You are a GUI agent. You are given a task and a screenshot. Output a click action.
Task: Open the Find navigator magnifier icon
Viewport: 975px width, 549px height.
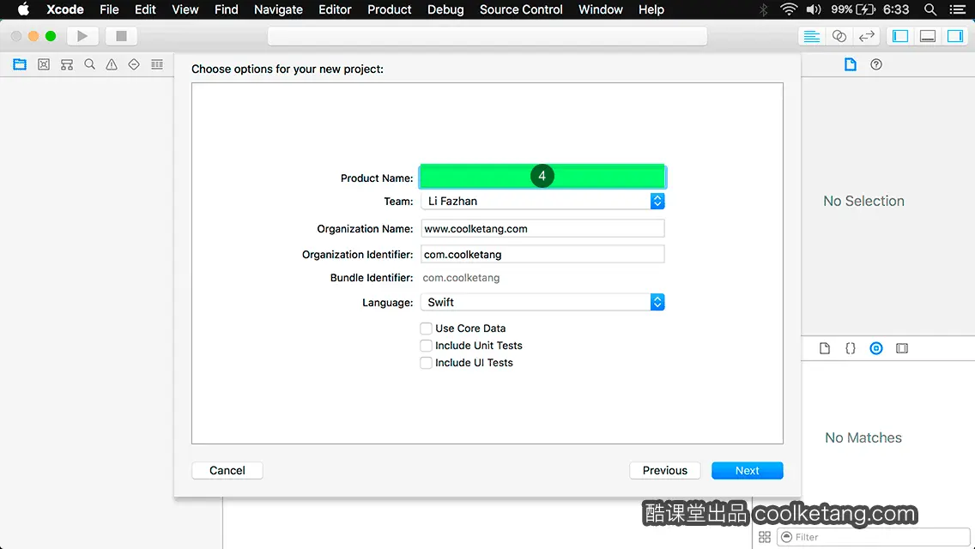point(89,64)
